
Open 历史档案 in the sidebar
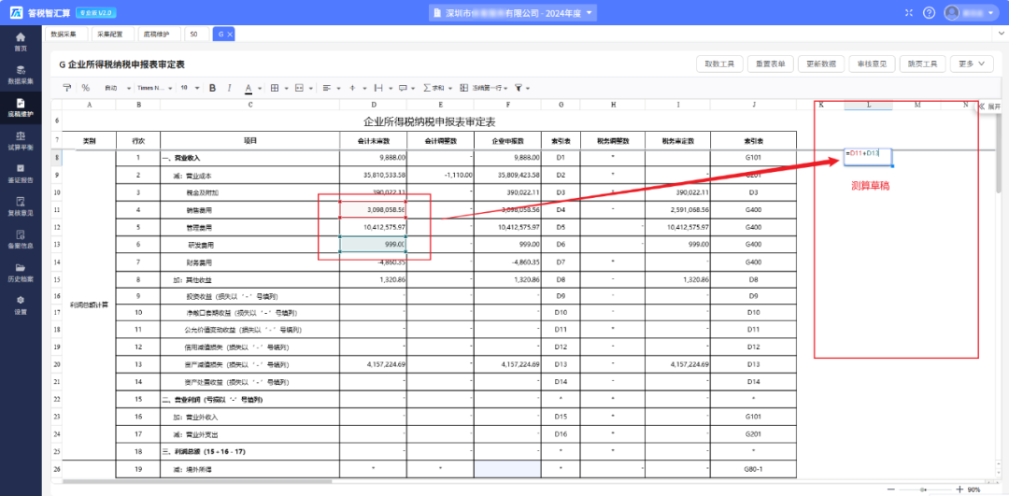tap(21, 273)
